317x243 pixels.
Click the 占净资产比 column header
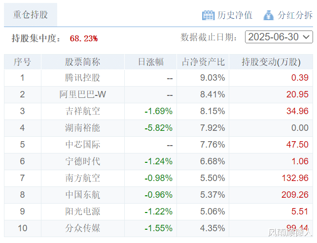click(203, 61)
